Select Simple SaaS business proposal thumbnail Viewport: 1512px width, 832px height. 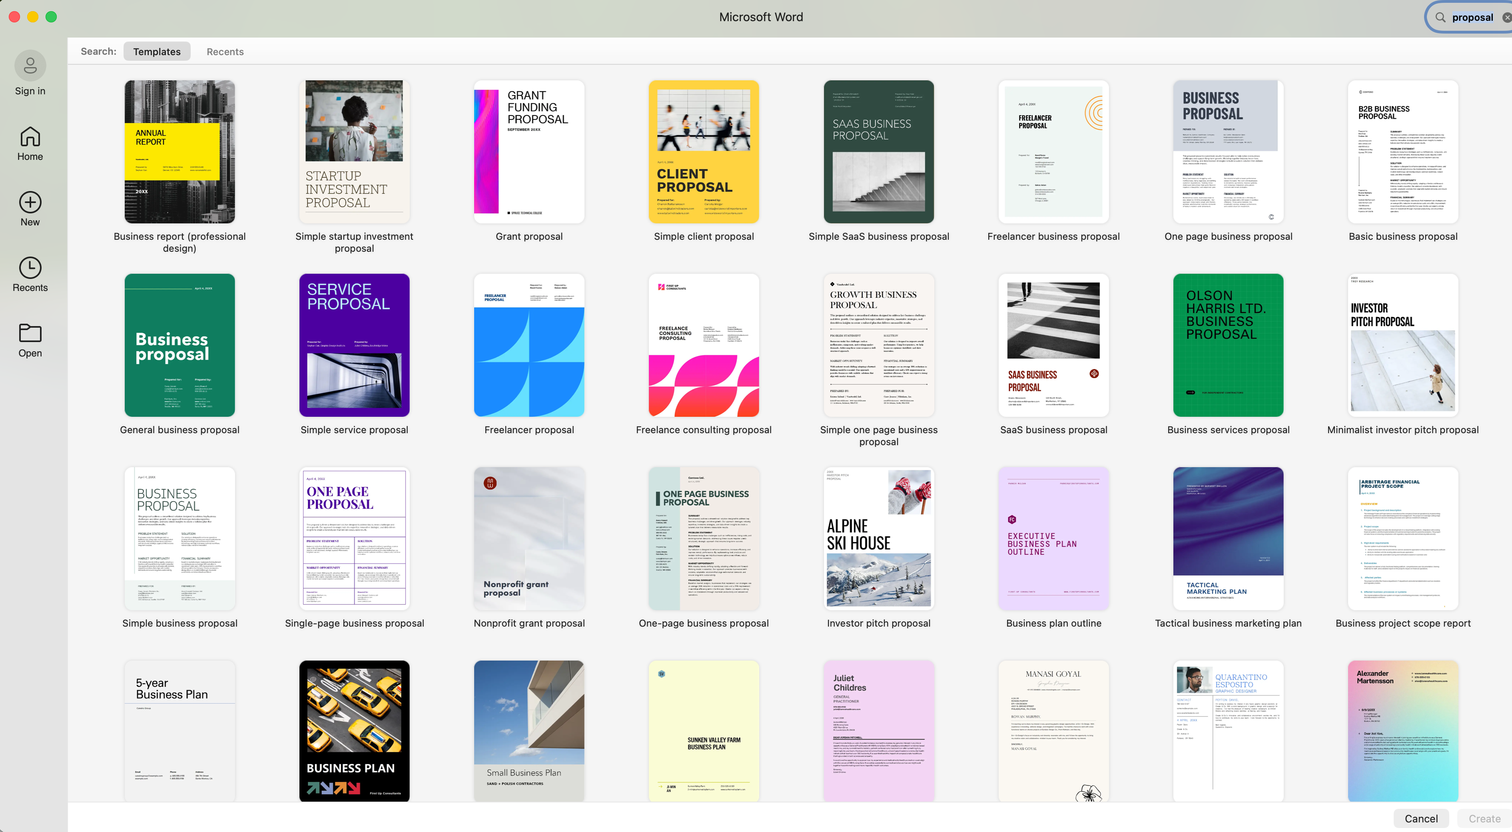pos(879,152)
